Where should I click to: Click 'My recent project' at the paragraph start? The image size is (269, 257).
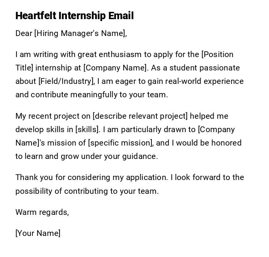pyautogui.click(x=43, y=116)
